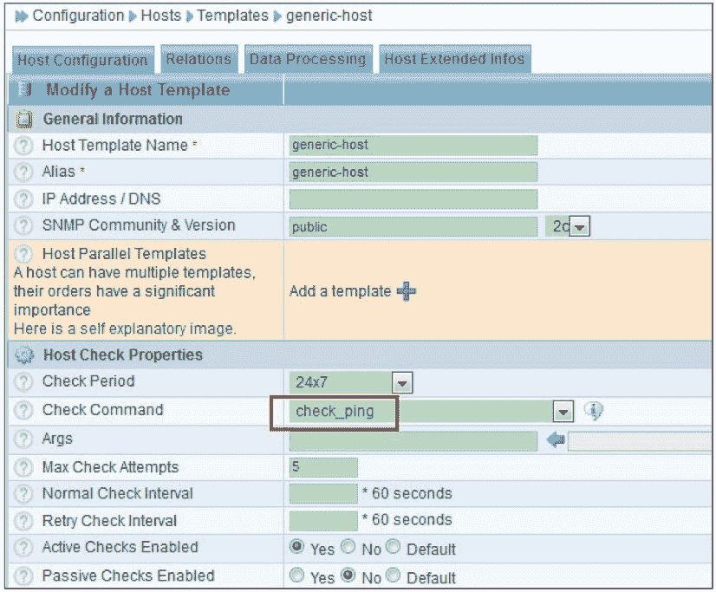The height and width of the screenshot is (592, 716).
Task: Expand the Check Period 24x7 dropdown
Action: (401, 382)
